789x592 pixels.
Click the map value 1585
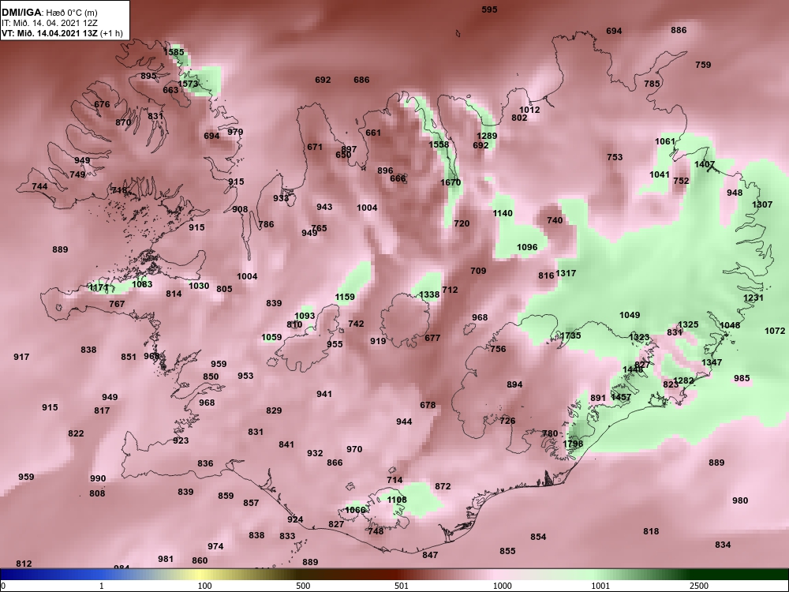174,52
